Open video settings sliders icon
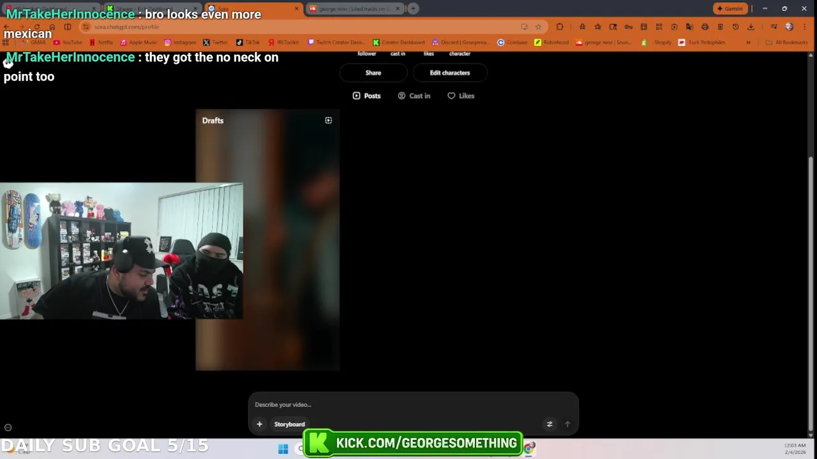This screenshot has height=459, width=817. coord(550,425)
